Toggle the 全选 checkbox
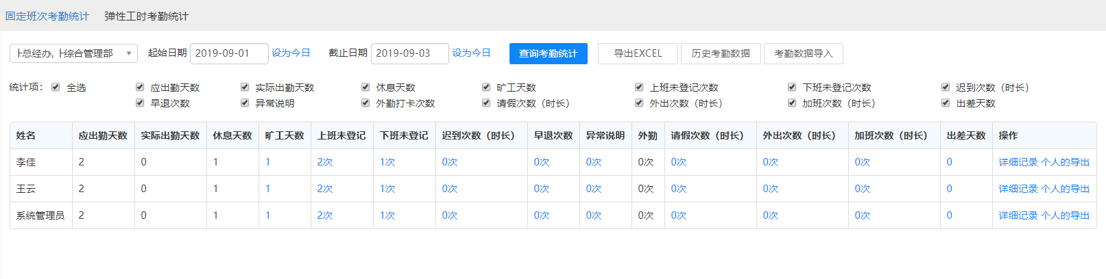The image size is (1106, 279). tap(56, 88)
